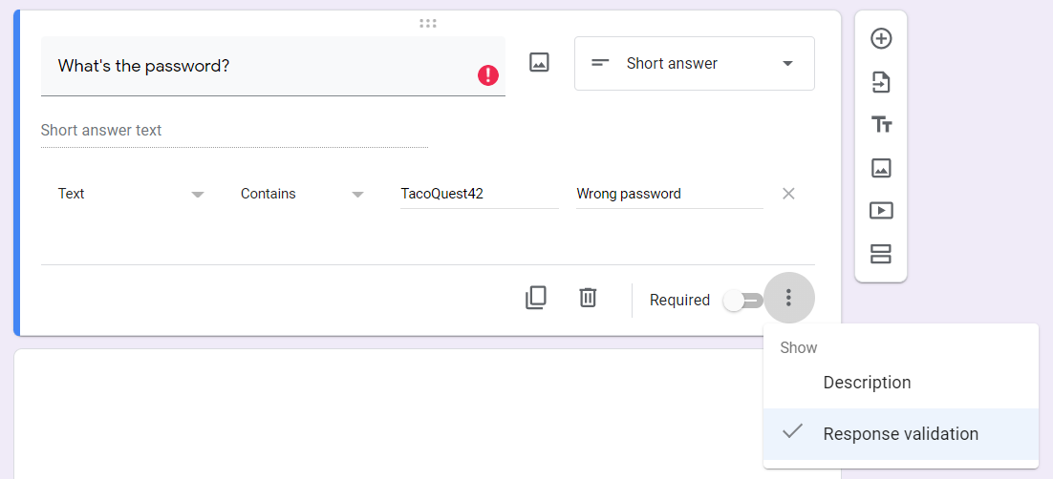The image size is (1053, 479).
Task: Add a new section to the form
Action: (880, 254)
